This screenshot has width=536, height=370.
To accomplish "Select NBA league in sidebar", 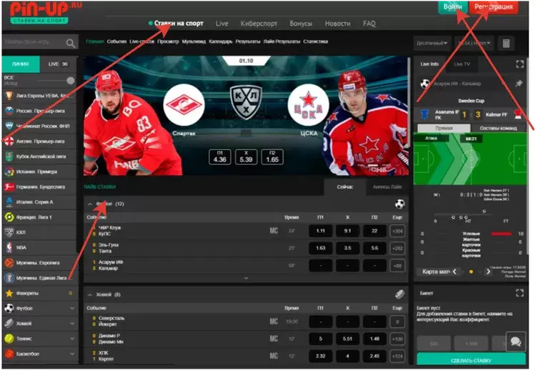I will point(39,247).
